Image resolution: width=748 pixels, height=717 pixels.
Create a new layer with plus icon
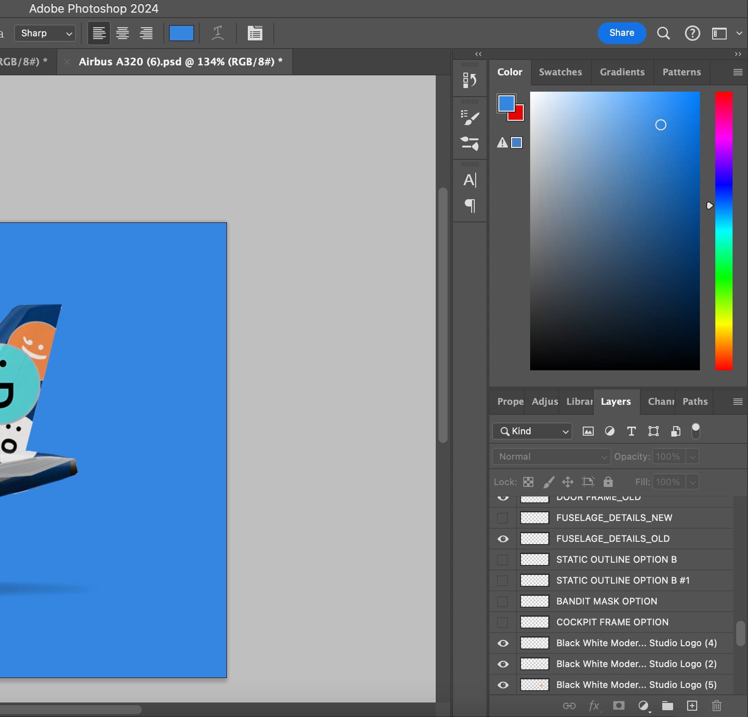[692, 705]
